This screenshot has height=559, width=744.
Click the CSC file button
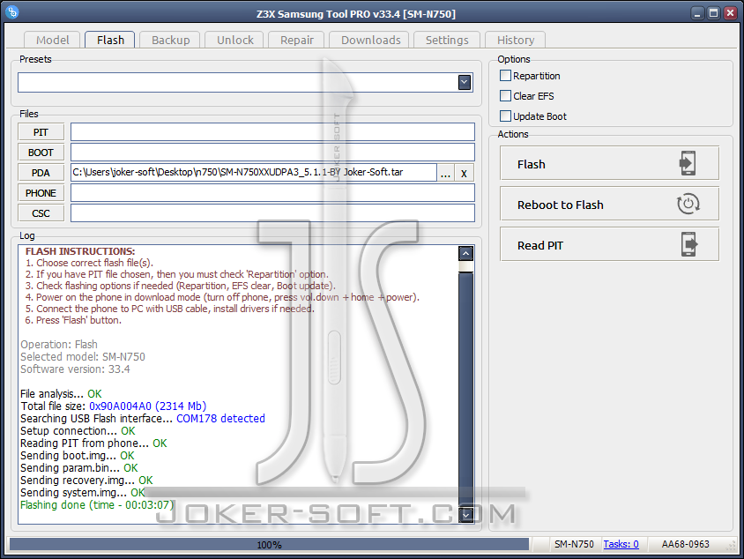[41, 213]
